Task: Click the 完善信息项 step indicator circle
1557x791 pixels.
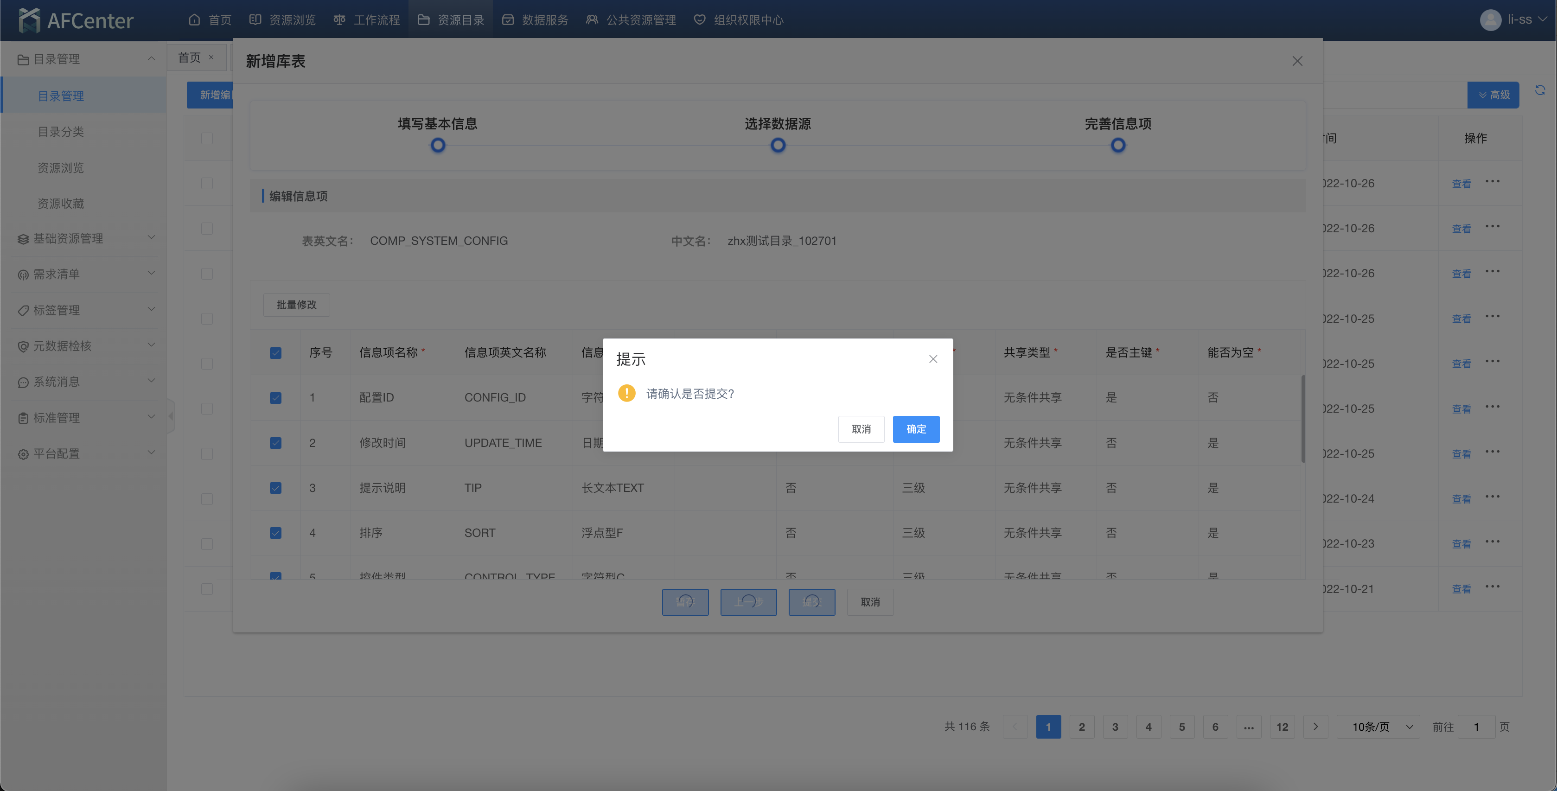Action: click(x=1117, y=145)
